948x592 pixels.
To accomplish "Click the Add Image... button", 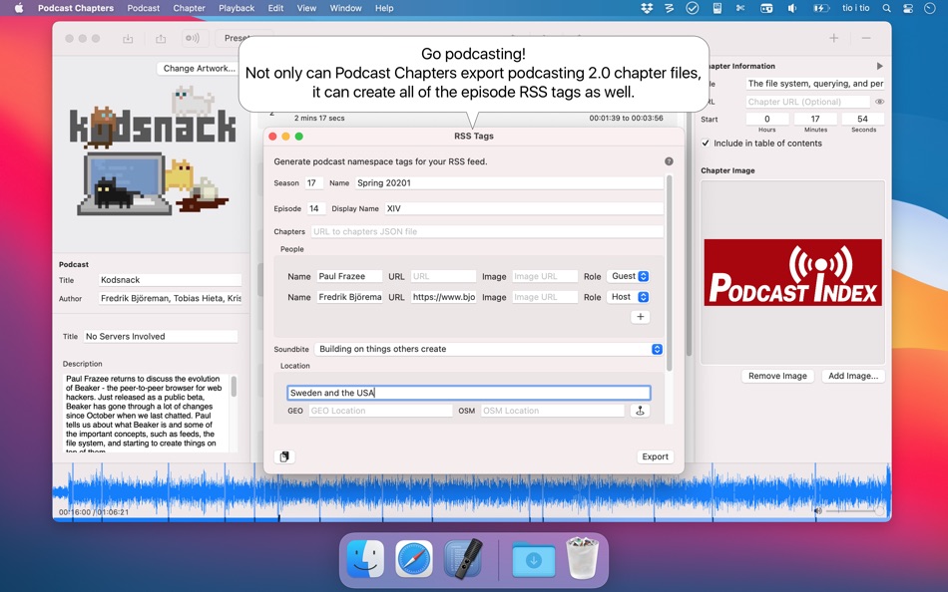I will click(x=853, y=376).
